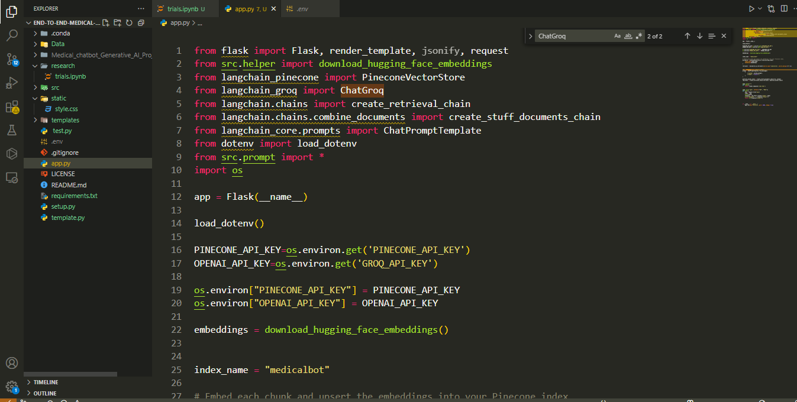797x402 pixels.
Task: Expand the TIMELINE section
Action: [x=46, y=382]
